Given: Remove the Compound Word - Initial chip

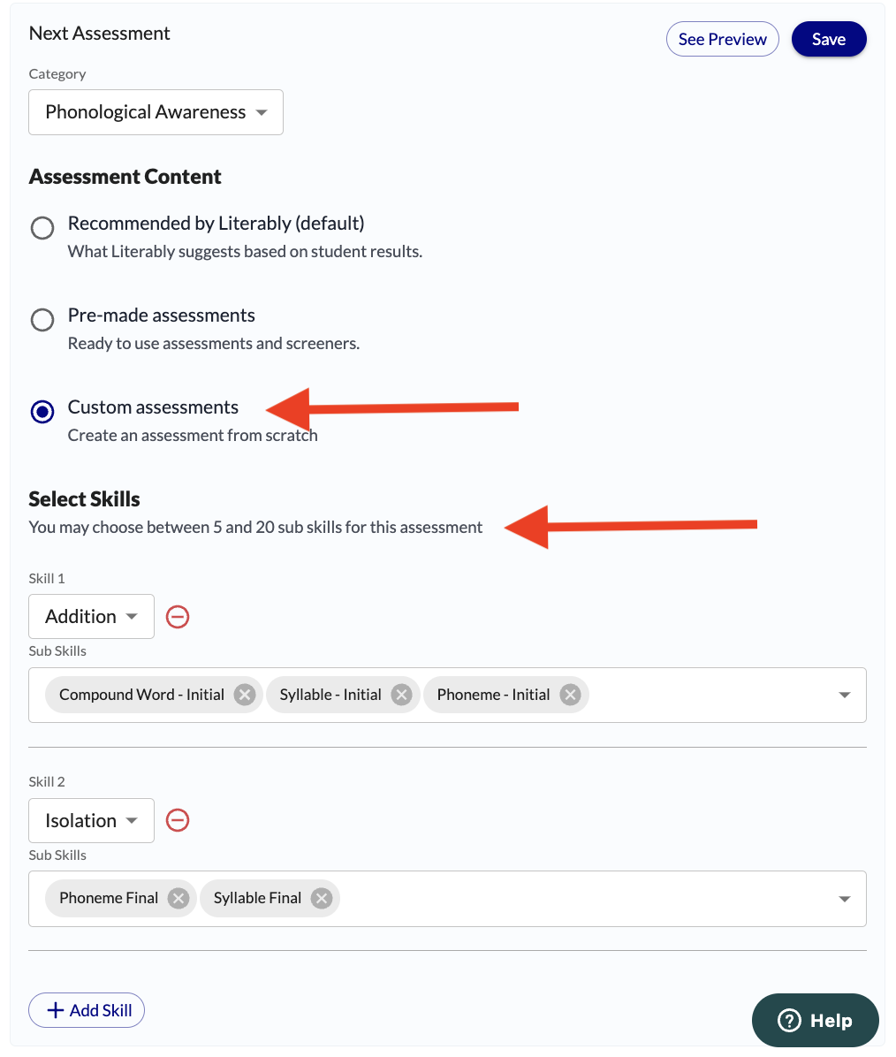Looking at the screenshot, I should 244,695.
